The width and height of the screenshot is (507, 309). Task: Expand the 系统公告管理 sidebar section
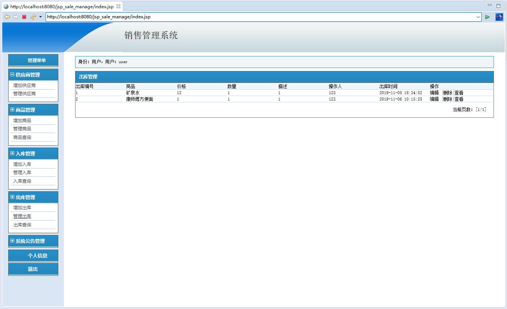click(x=12, y=241)
